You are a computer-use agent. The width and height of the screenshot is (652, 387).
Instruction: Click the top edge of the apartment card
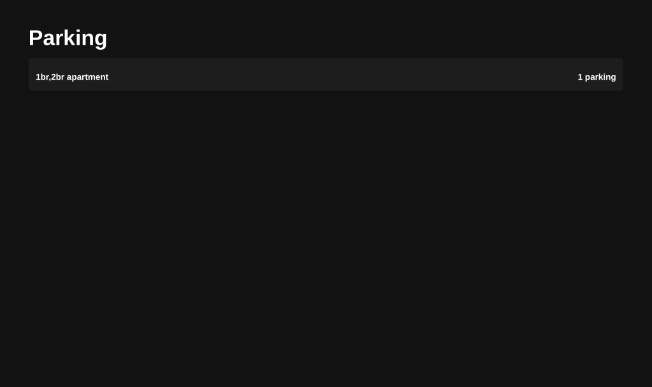pyautogui.click(x=326, y=59)
